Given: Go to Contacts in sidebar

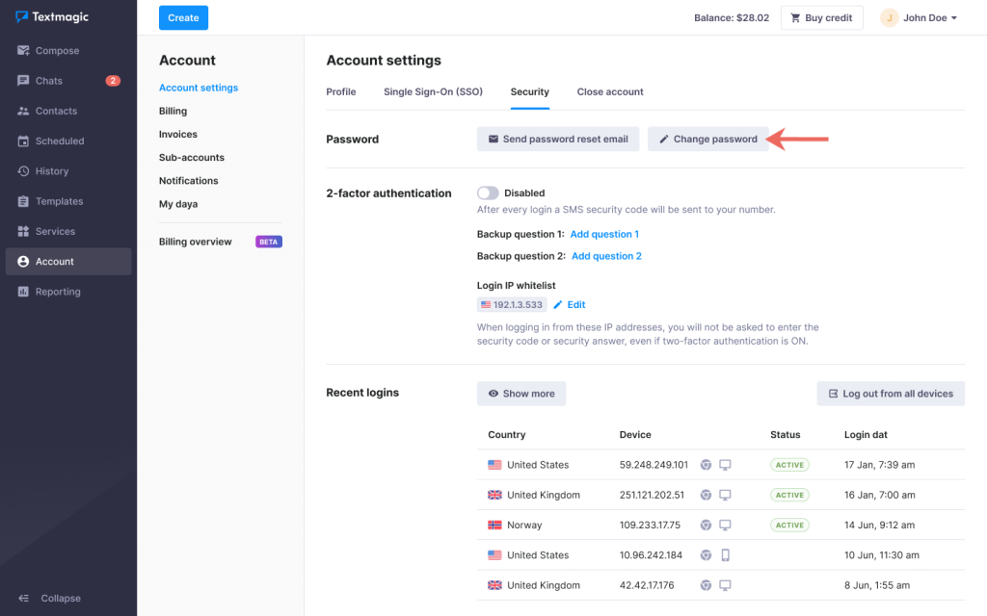Looking at the screenshot, I should [x=56, y=111].
